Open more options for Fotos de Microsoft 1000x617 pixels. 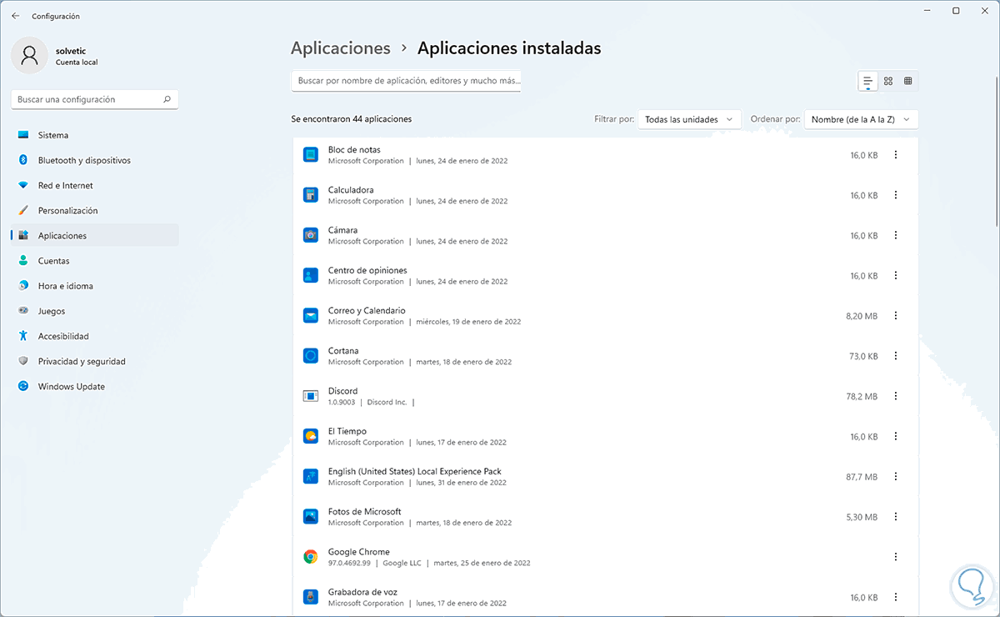pos(896,517)
